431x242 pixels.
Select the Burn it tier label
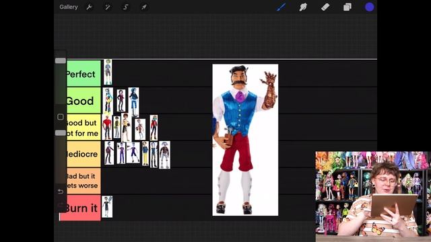pyautogui.click(x=80, y=208)
